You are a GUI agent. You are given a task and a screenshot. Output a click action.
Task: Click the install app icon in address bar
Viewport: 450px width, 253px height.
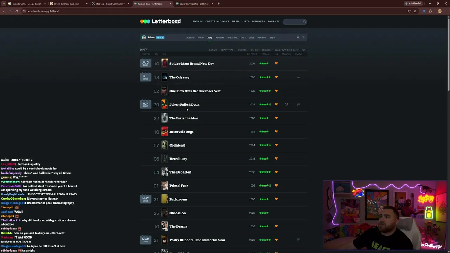click(409, 11)
